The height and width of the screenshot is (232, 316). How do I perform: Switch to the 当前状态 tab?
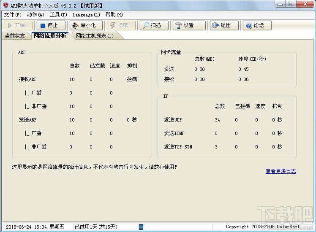[15, 36]
